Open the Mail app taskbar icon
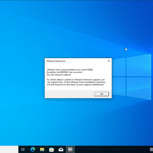This screenshot has height=153, width=153. click(61, 149)
